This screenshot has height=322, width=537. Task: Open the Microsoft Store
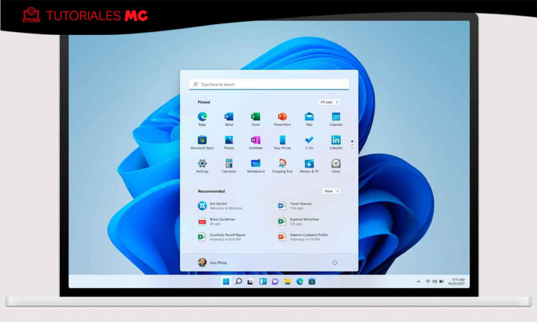(x=202, y=140)
